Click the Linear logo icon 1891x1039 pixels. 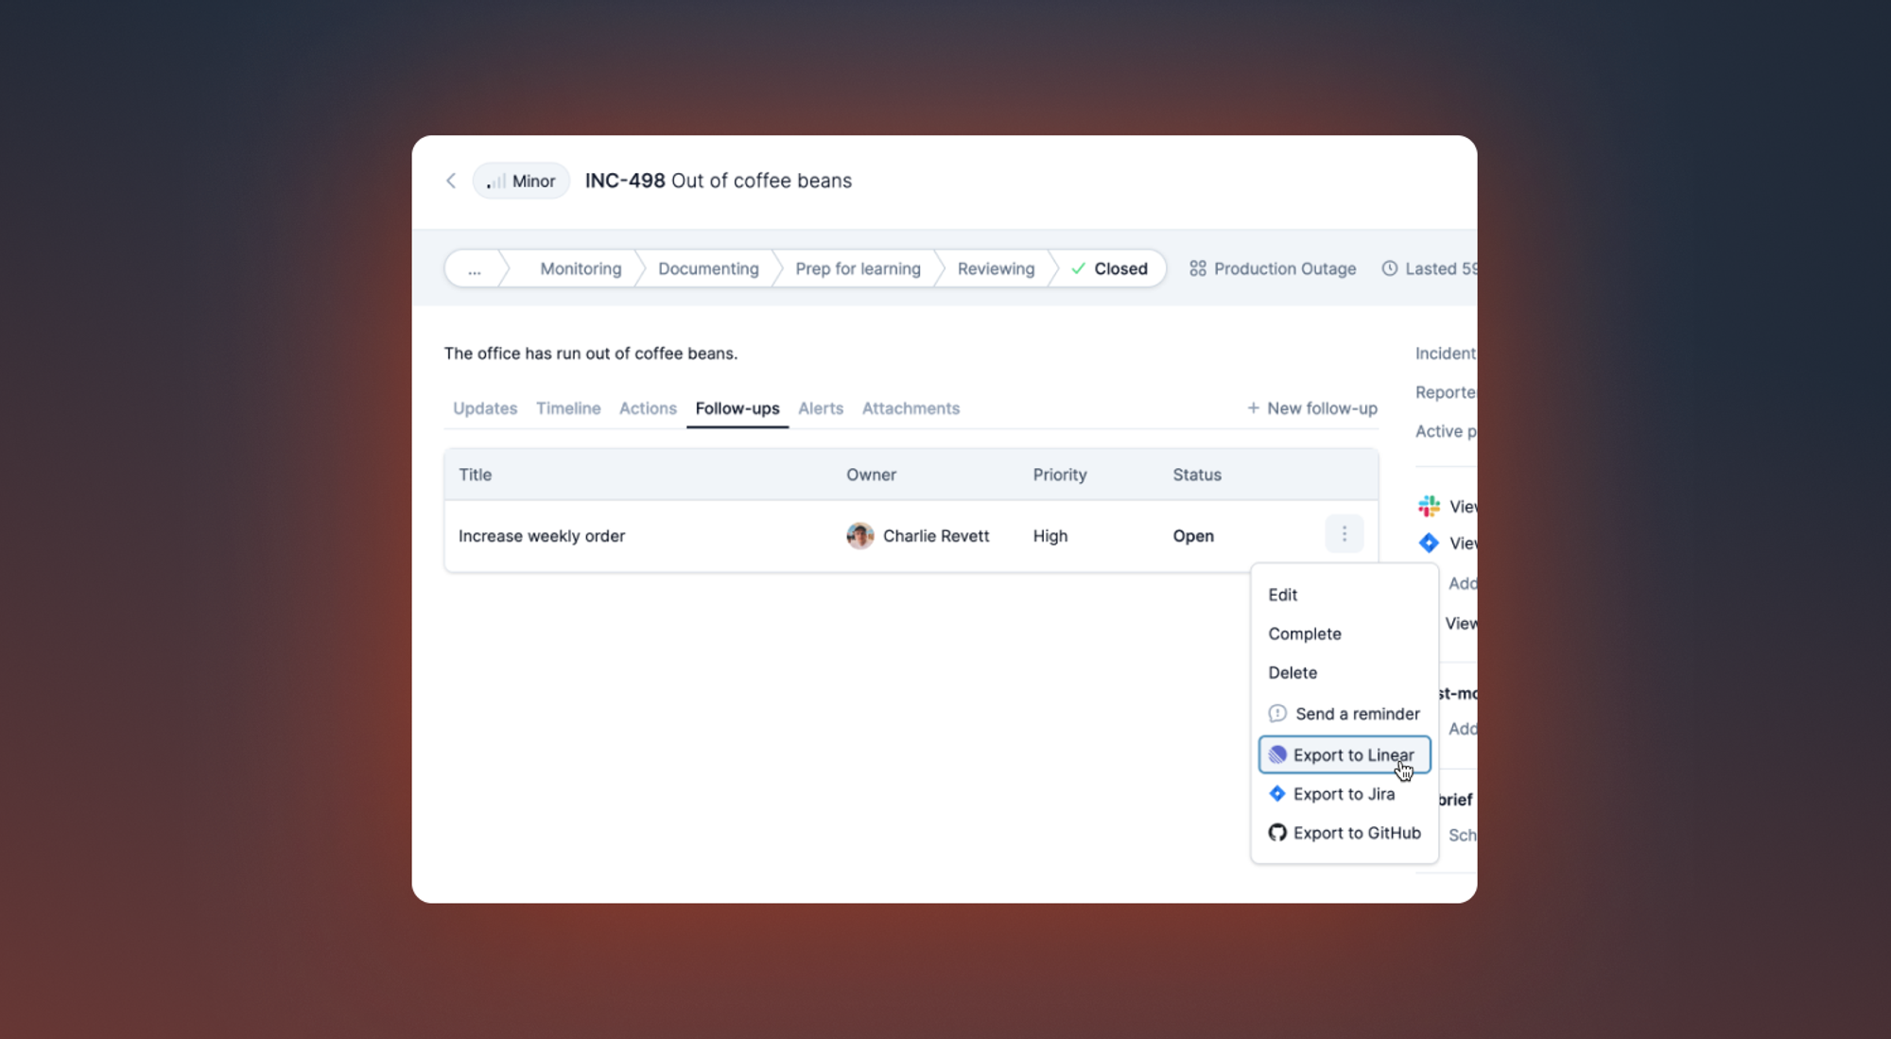click(1277, 754)
